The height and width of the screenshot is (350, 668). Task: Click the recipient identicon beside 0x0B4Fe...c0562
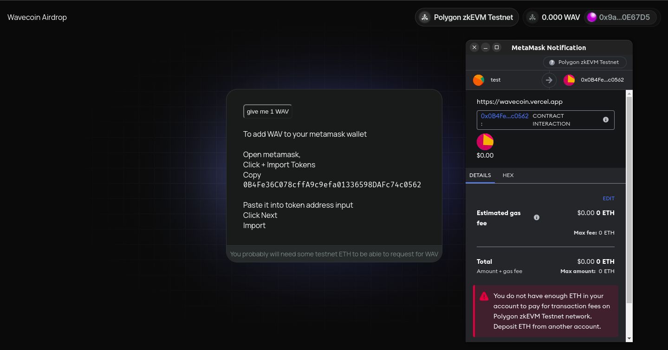[x=569, y=80]
